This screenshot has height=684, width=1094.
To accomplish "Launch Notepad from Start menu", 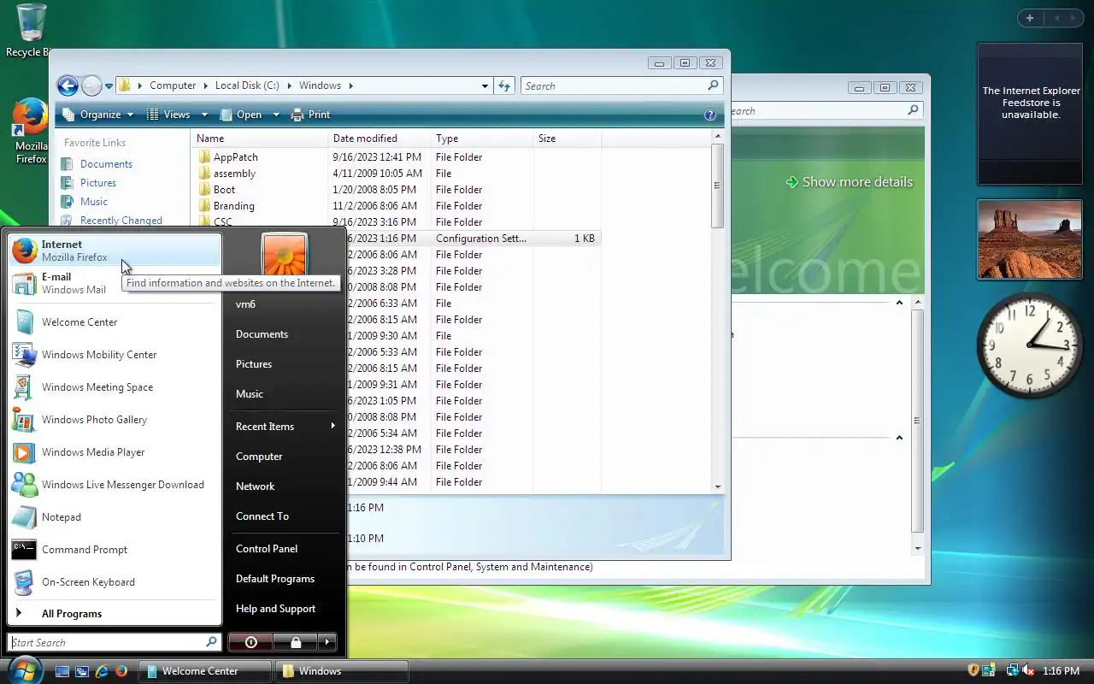I will tap(115, 517).
